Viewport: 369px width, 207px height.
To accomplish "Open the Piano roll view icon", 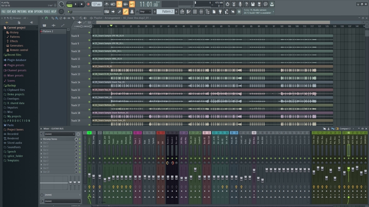I will (188, 11).
